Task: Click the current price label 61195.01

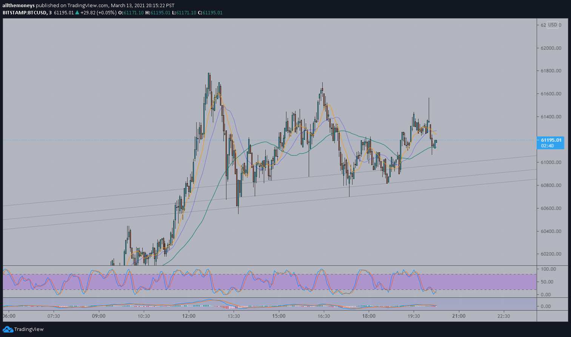Action: 551,140
